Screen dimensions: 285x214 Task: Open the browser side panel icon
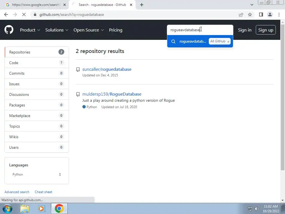(x=261, y=14)
